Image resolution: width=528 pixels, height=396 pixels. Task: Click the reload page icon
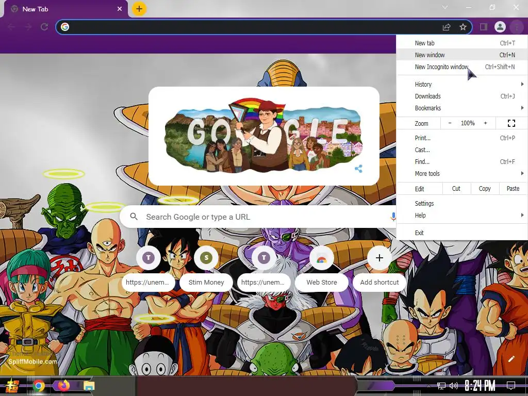point(44,27)
